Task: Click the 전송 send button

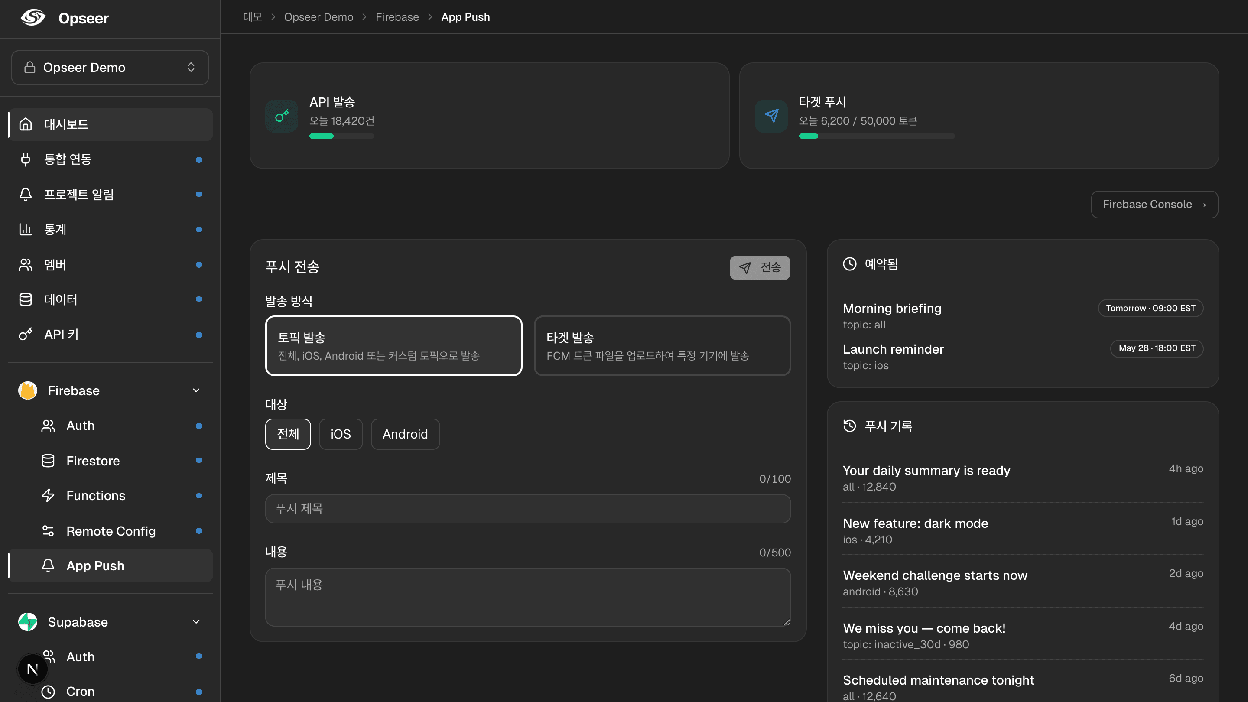Action: pyautogui.click(x=760, y=267)
